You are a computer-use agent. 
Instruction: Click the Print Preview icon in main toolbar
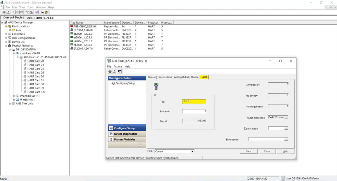pyautogui.click(x=8, y=12)
